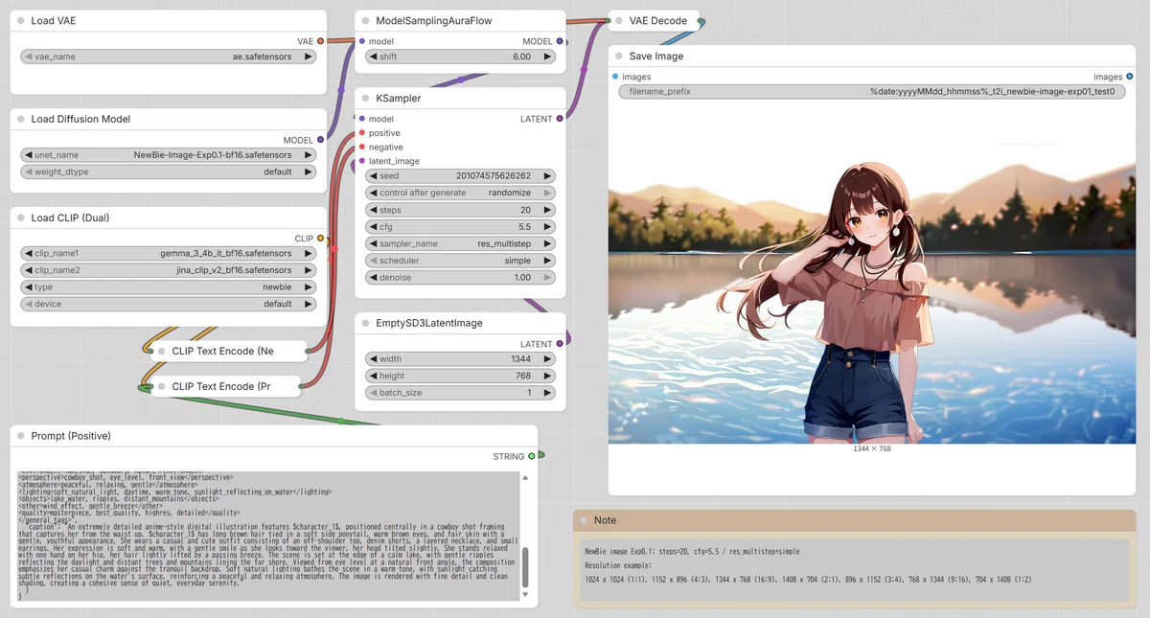Image resolution: width=1150 pixels, height=618 pixels.
Task: Open the vae_name dropdown showing ae.safetensors
Action: [x=169, y=57]
